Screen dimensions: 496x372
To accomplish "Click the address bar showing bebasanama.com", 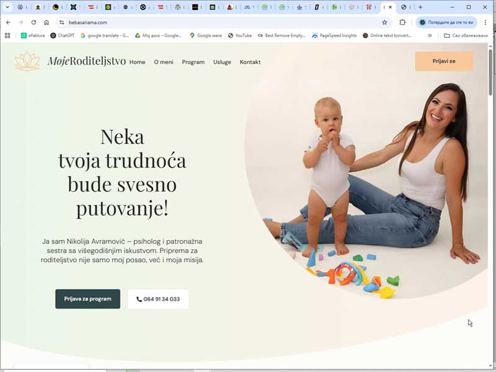I will click(x=221, y=22).
